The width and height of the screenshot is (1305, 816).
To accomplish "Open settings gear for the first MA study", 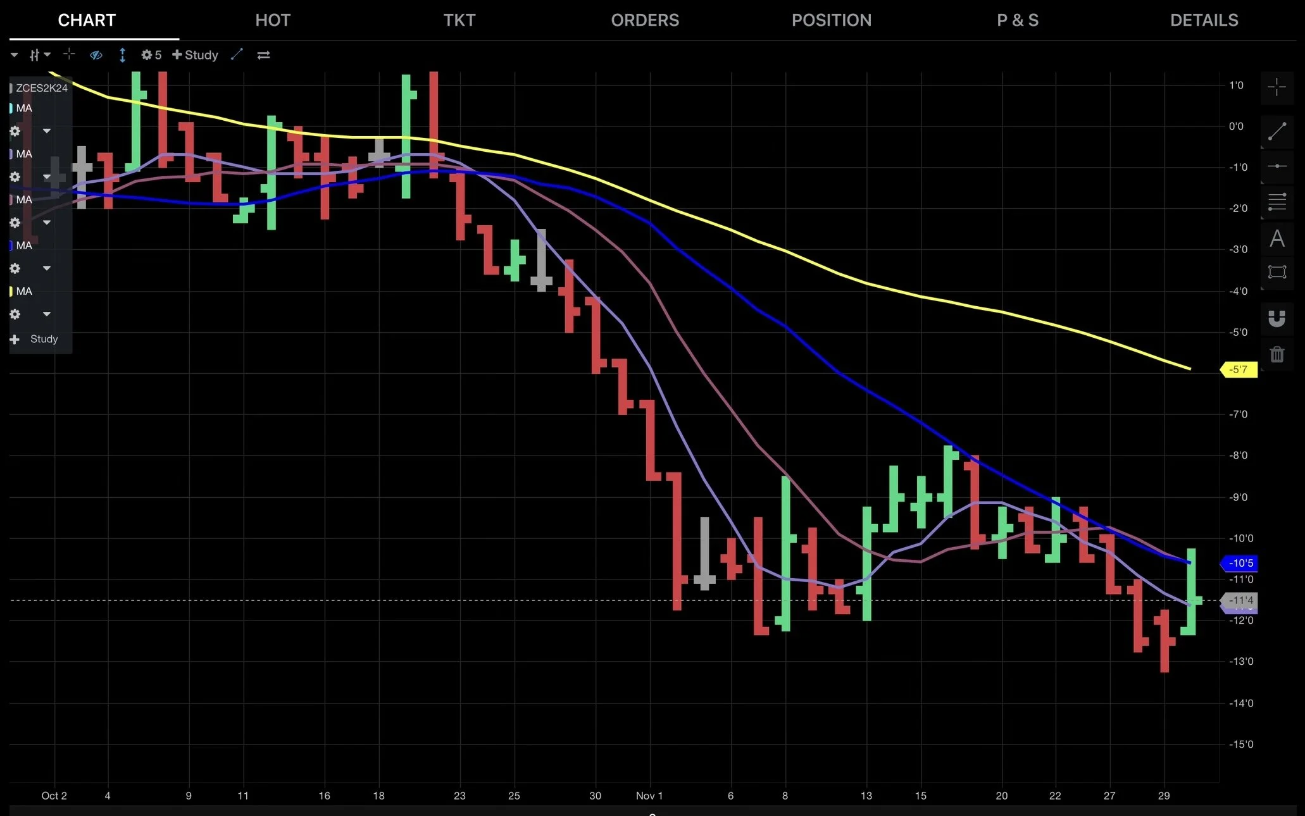I will [x=15, y=131].
